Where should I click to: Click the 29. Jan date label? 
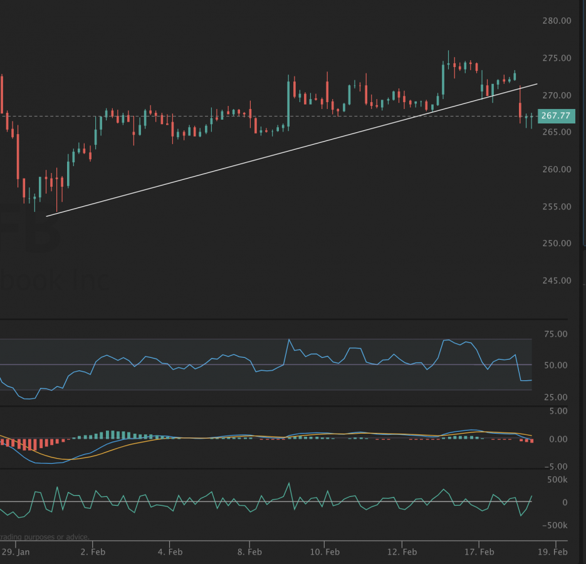(x=16, y=552)
